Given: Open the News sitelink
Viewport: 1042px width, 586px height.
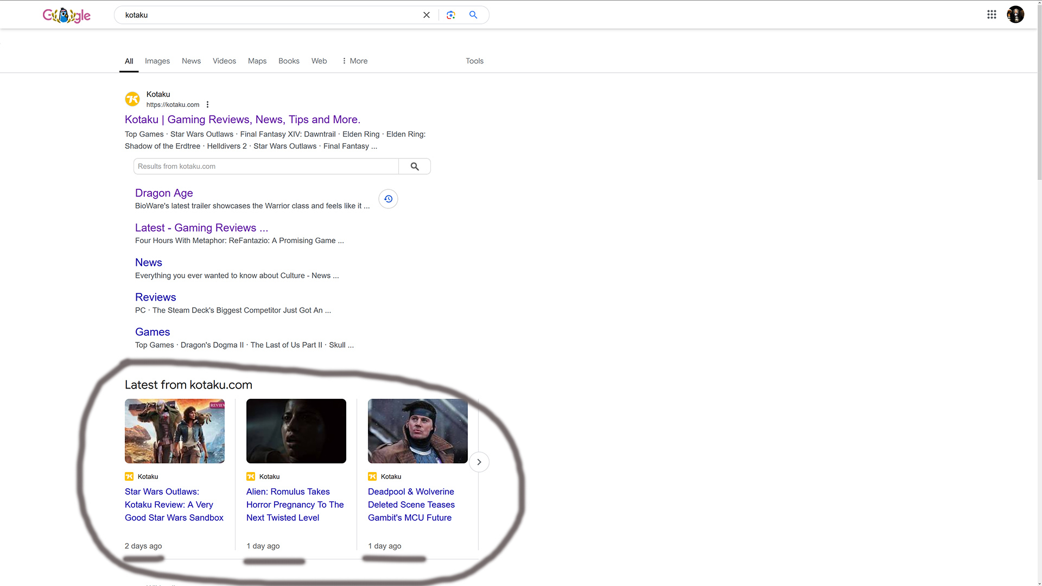Looking at the screenshot, I should click(x=149, y=263).
